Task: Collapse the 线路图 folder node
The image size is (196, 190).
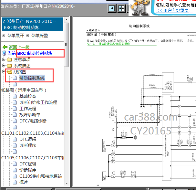Action: [4, 71]
